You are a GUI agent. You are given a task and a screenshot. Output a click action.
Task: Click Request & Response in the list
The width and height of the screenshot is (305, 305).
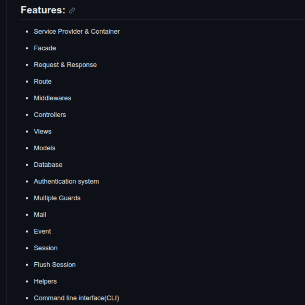click(65, 65)
